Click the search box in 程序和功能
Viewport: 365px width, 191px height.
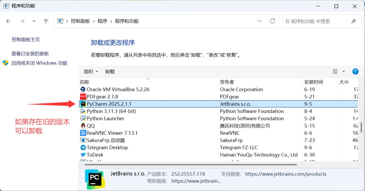coord(318,21)
